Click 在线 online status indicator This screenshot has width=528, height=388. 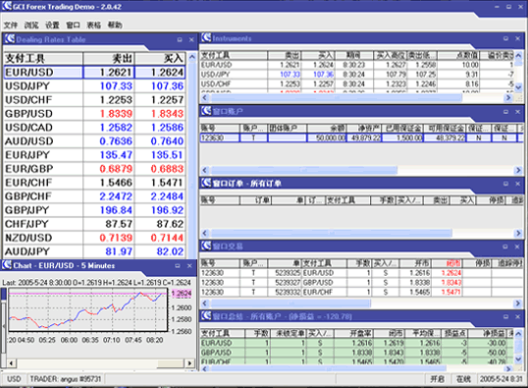(x=463, y=379)
